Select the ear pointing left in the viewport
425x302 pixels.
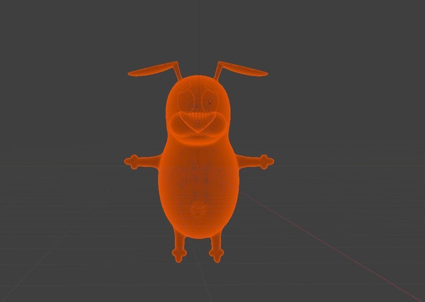tap(153, 69)
